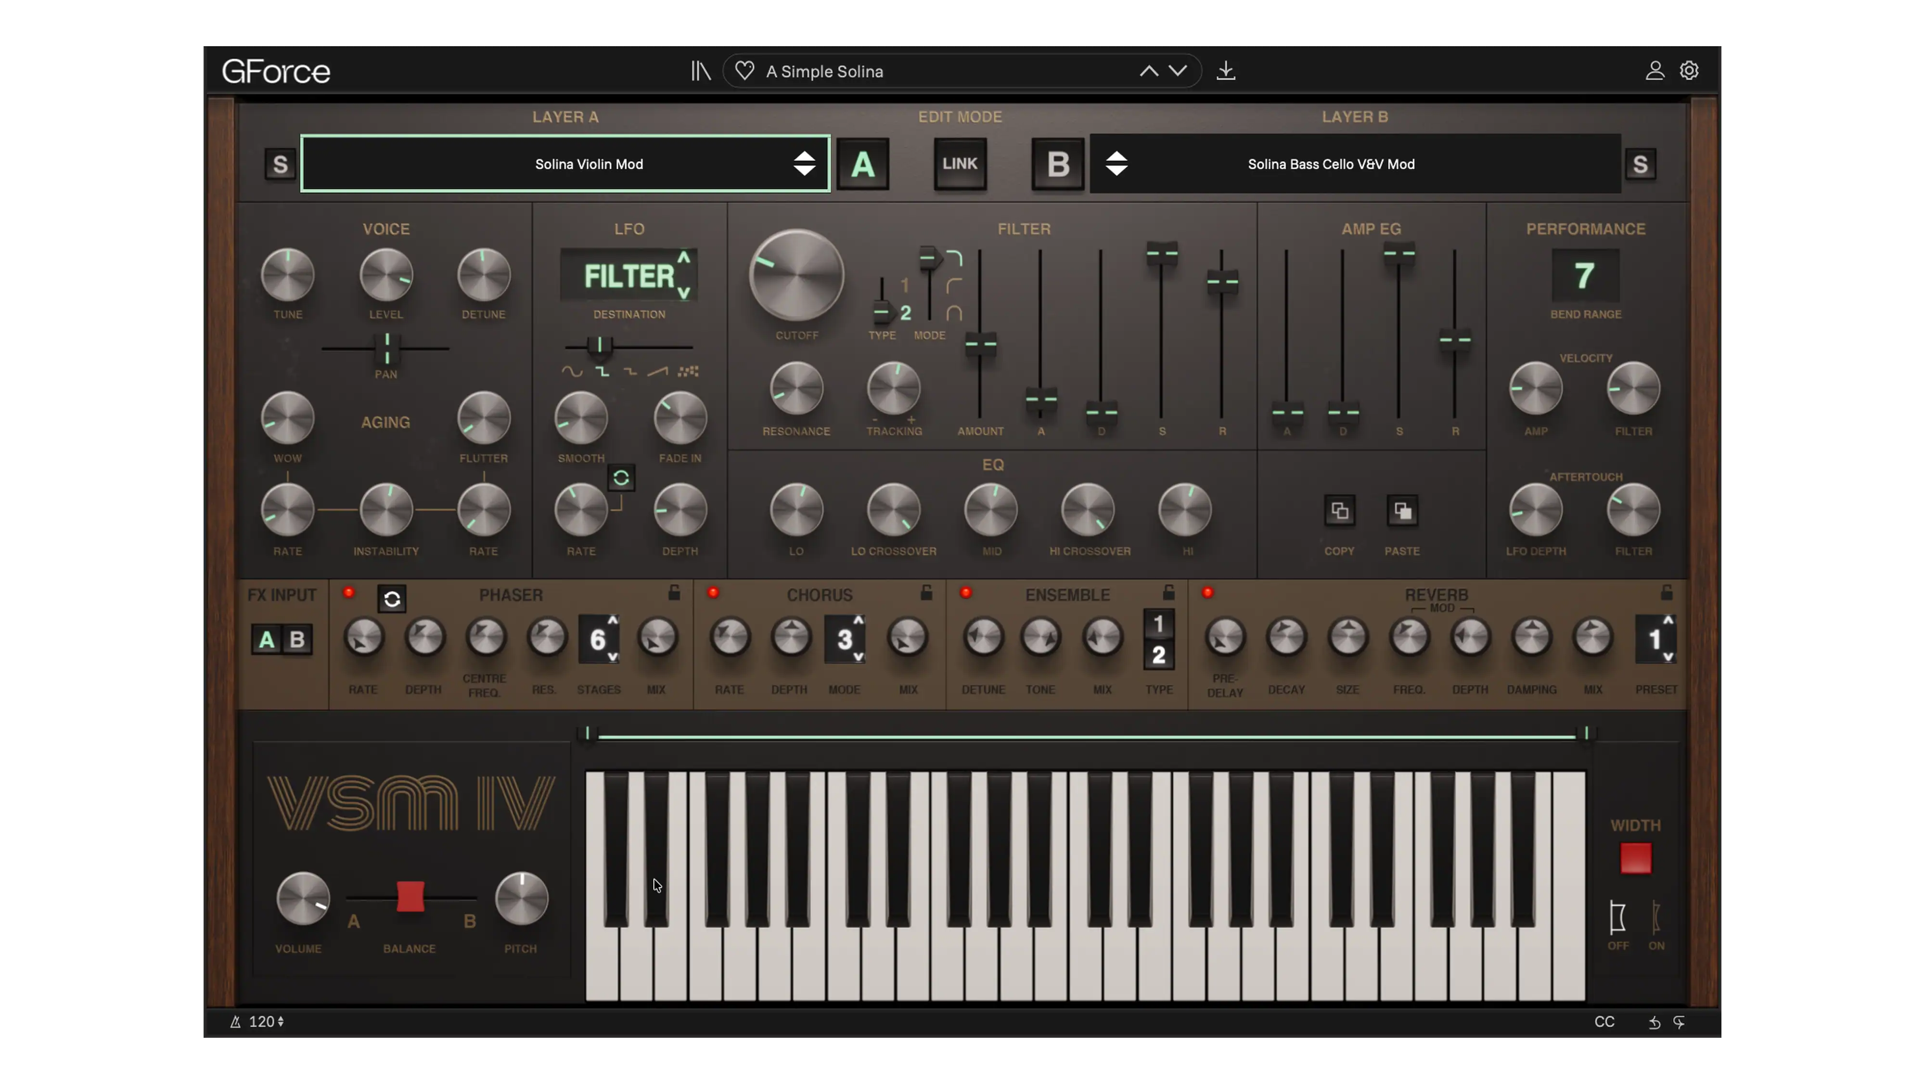Click the CC button in status bar
Image resolution: width=1925 pixels, height=1084 pixels.
tap(1604, 1022)
